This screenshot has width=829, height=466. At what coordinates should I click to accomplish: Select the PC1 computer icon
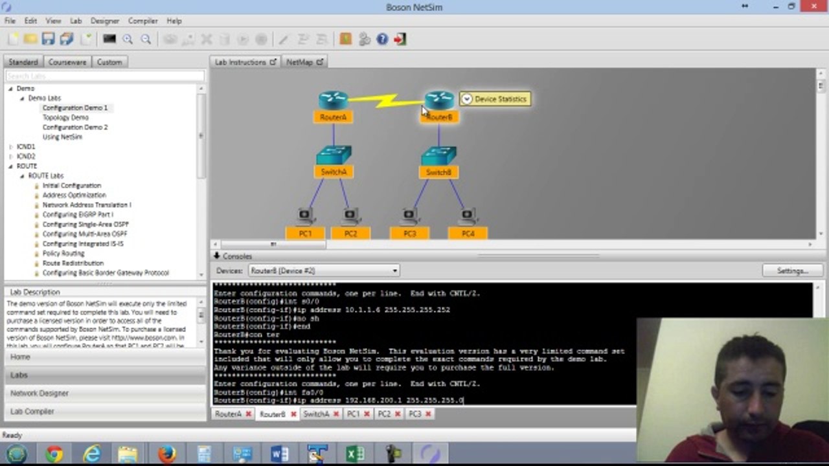coord(305,217)
